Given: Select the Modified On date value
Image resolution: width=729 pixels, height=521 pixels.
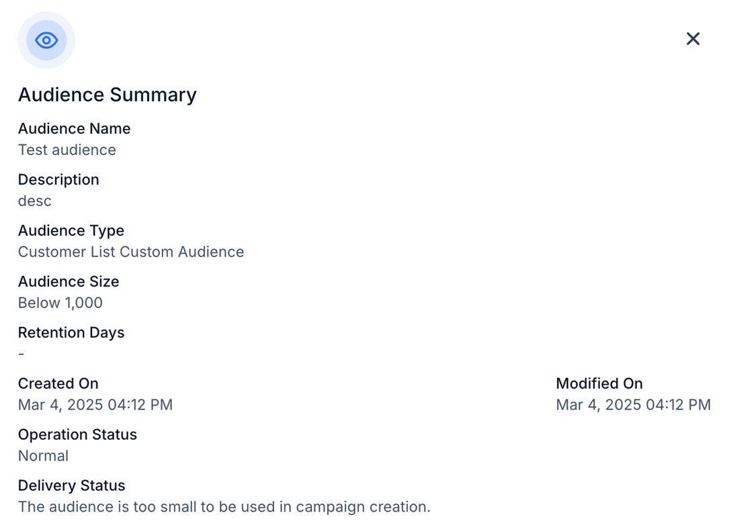Looking at the screenshot, I should tap(633, 405).
